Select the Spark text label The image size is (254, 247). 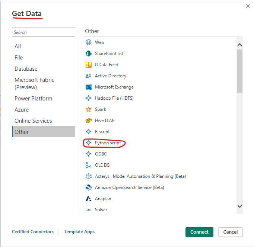[101, 109]
